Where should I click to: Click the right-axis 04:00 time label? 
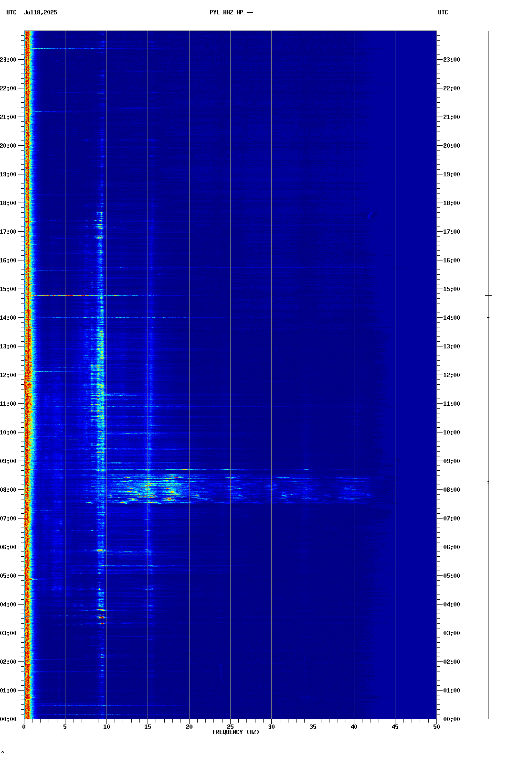pyautogui.click(x=452, y=605)
